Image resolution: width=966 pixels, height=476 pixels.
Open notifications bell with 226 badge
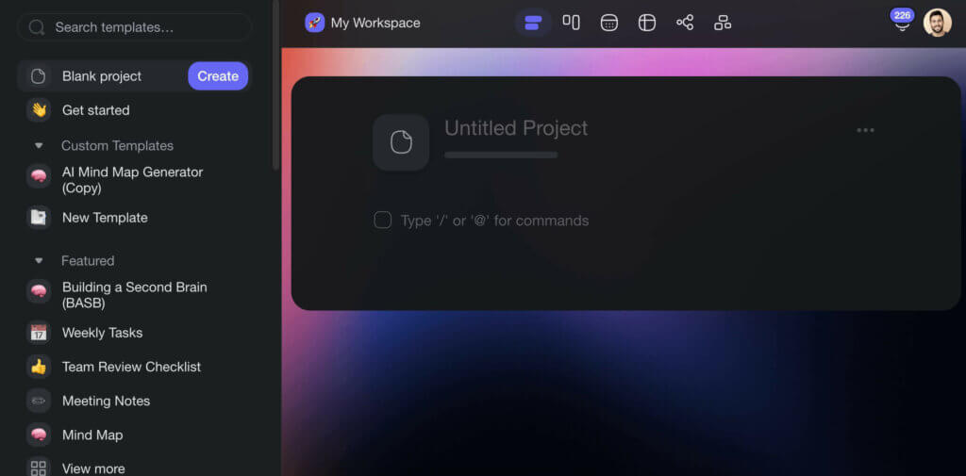point(902,24)
